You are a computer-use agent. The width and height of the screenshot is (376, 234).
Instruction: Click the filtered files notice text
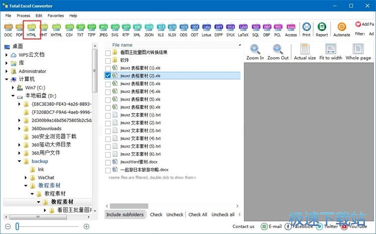152,178
